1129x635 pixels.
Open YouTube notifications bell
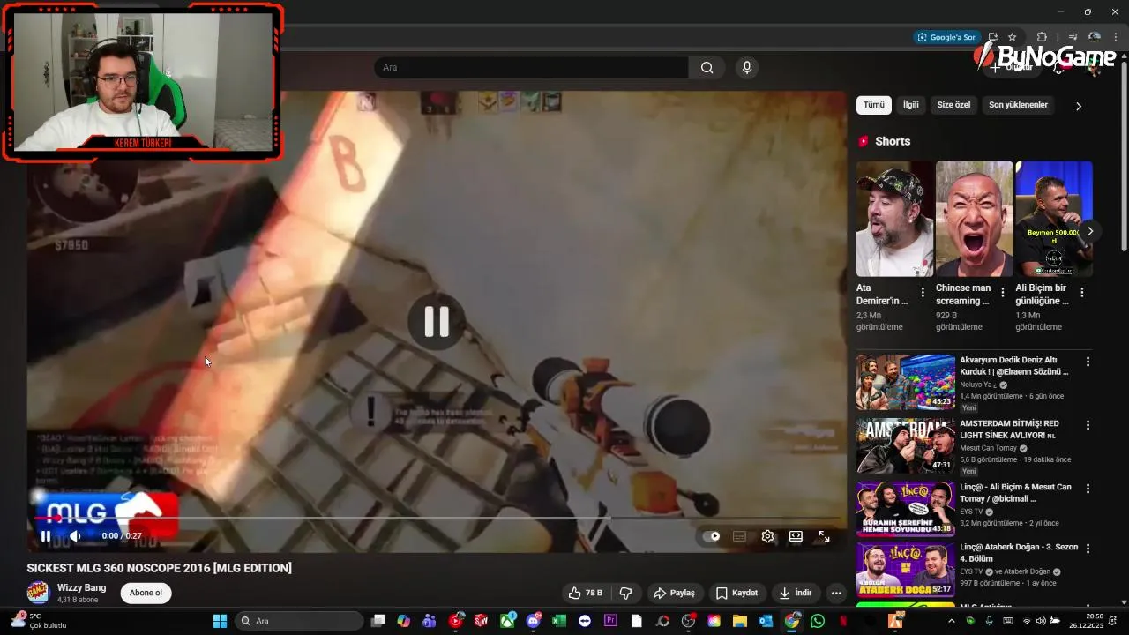[x=1058, y=67]
